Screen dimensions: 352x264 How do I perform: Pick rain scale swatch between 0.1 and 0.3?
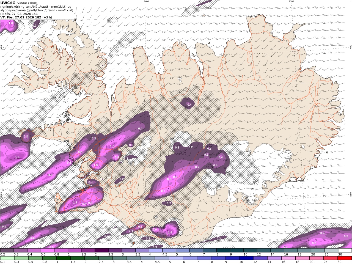point(7,258)
